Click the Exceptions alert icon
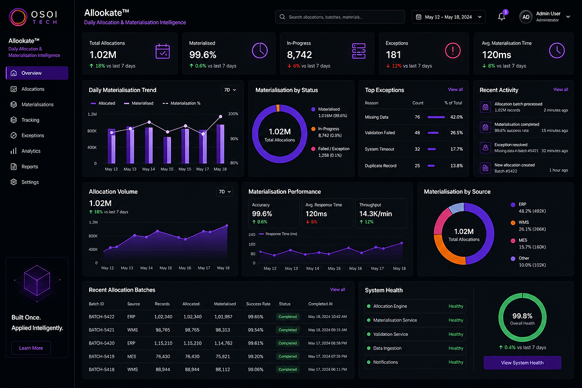582x388 pixels. pos(453,51)
